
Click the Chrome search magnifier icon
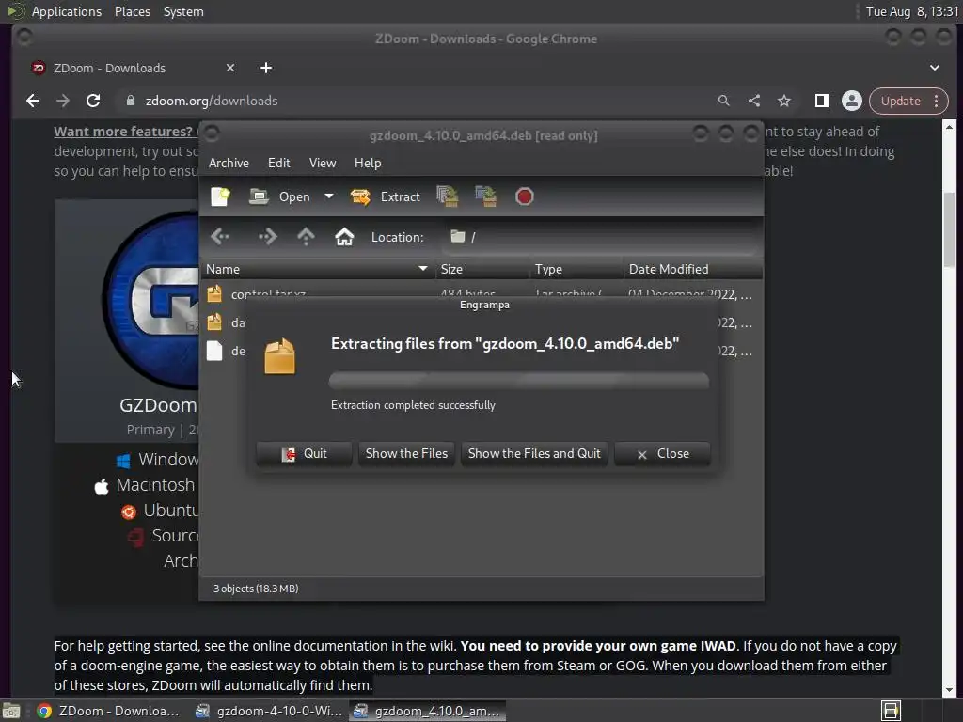[x=724, y=101]
